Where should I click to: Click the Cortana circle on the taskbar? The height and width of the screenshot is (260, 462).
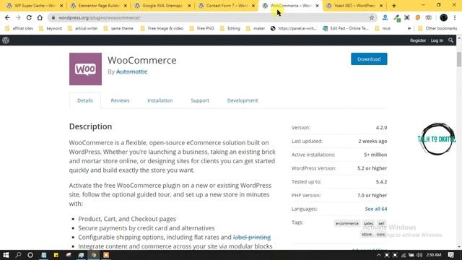[30, 255]
